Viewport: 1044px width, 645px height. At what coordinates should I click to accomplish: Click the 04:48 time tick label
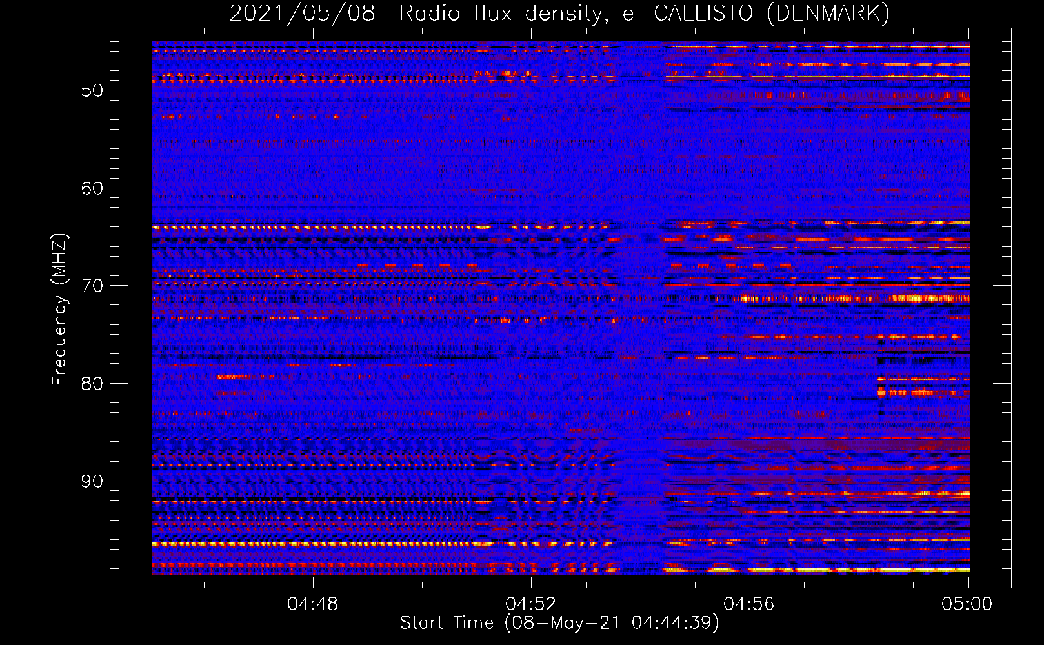click(x=313, y=604)
